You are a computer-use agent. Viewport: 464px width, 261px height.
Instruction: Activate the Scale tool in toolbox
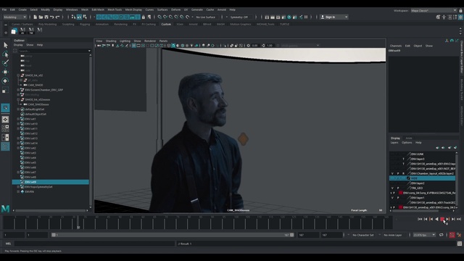pos(5,90)
